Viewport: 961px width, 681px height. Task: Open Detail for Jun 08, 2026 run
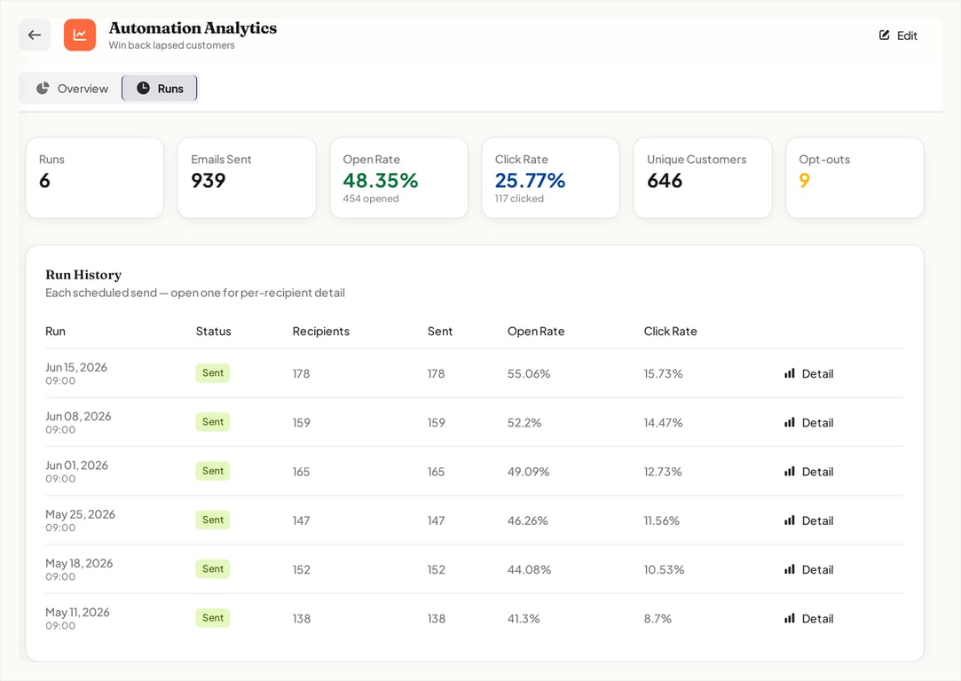point(809,423)
